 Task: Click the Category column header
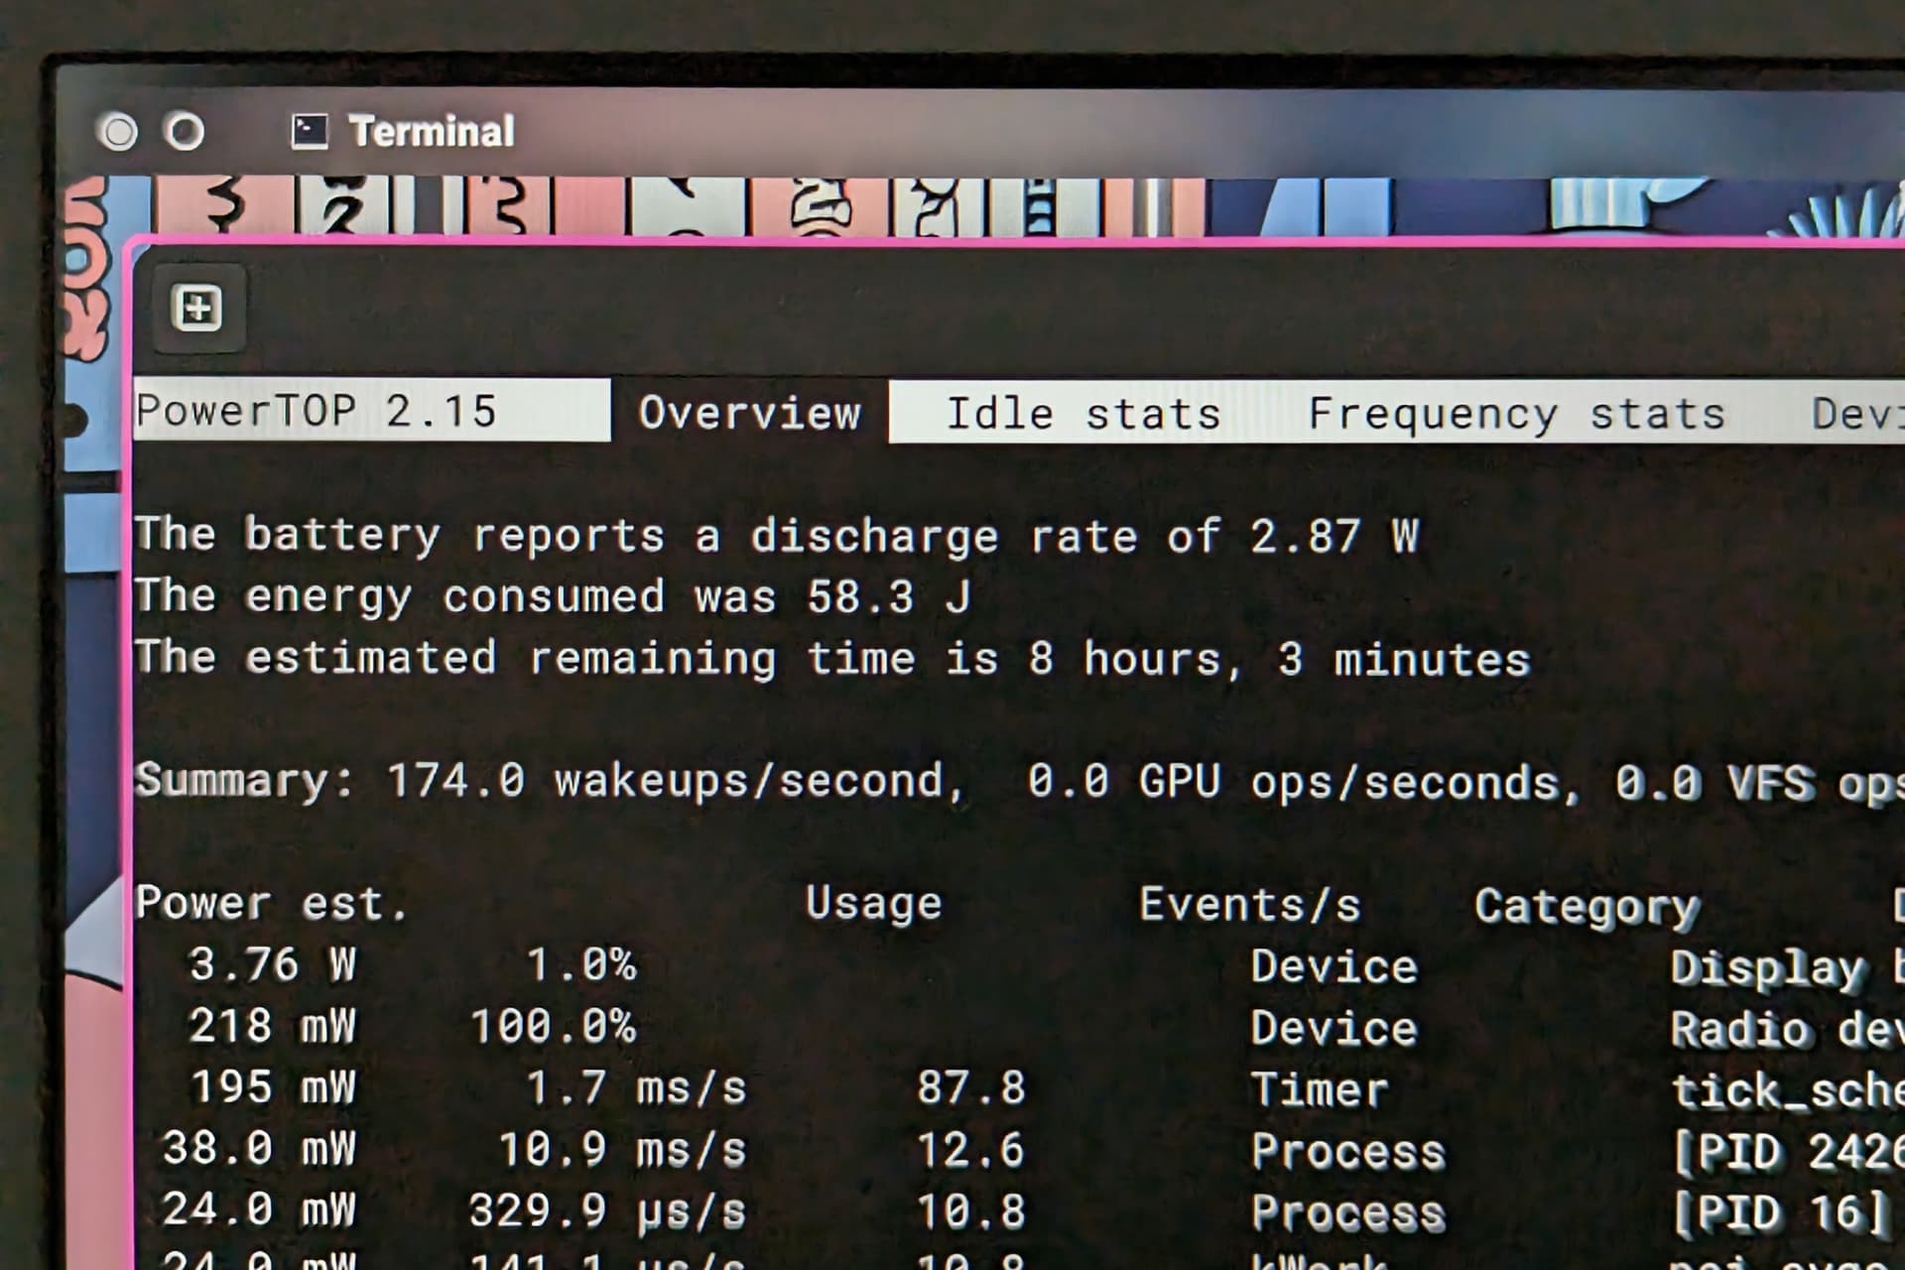coord(1586,906)
